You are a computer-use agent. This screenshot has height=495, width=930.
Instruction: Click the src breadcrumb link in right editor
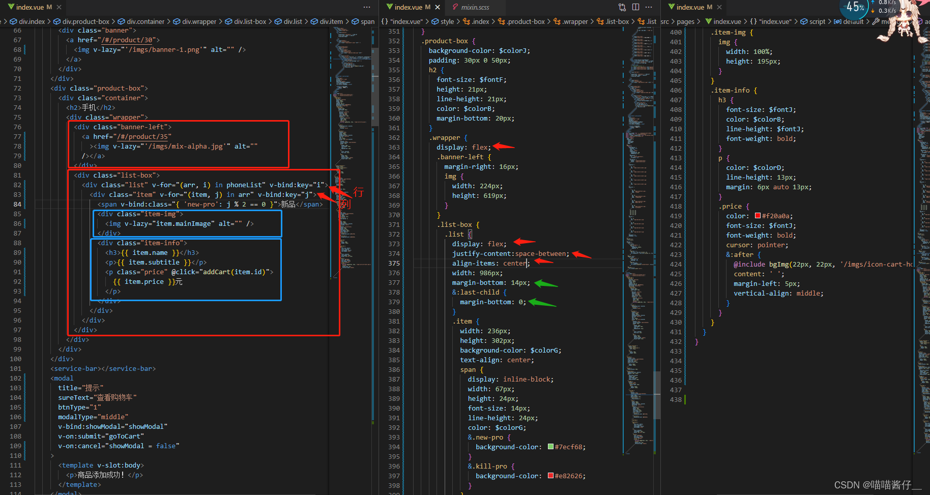(x=664, y=21)
